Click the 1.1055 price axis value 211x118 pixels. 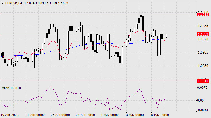coord(203,26)
